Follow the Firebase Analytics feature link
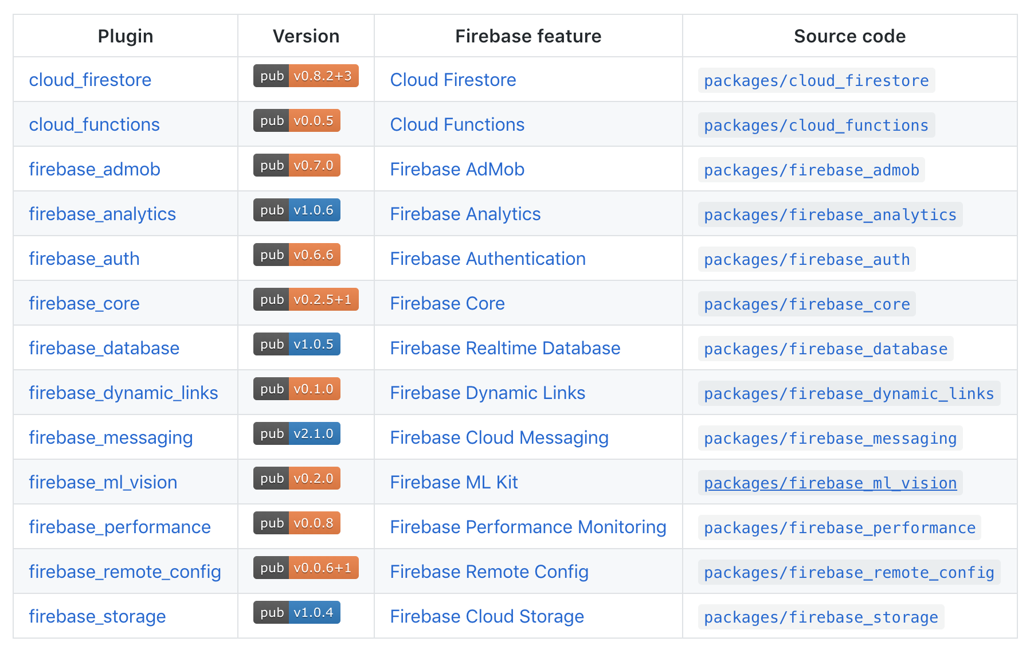Viewport: 1034px width, 657px height. pos(465,214)
